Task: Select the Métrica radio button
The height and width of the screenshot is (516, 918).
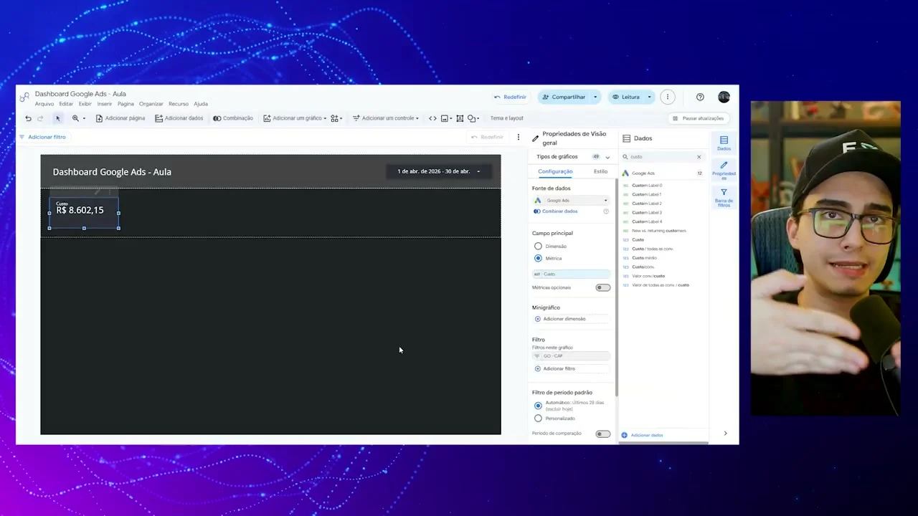Action: click(x=538, y=258)
